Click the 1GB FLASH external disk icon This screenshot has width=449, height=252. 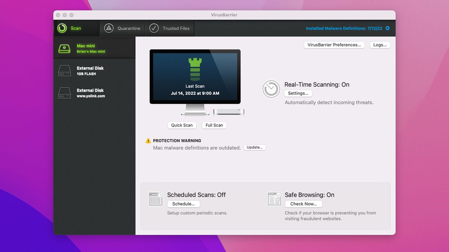point(65,70)
